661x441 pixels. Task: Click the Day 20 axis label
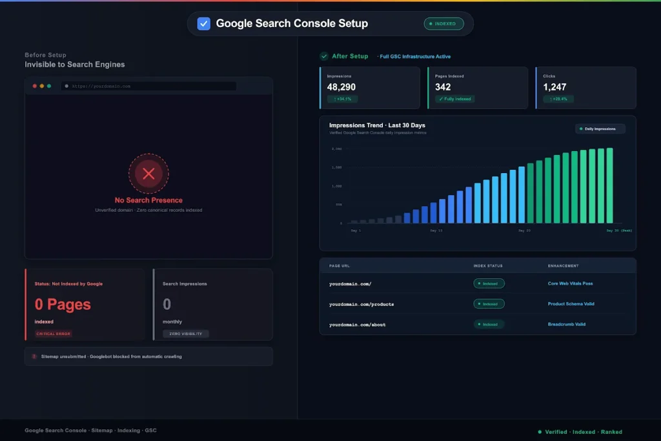pyautogui.click(x=524, y=231)
